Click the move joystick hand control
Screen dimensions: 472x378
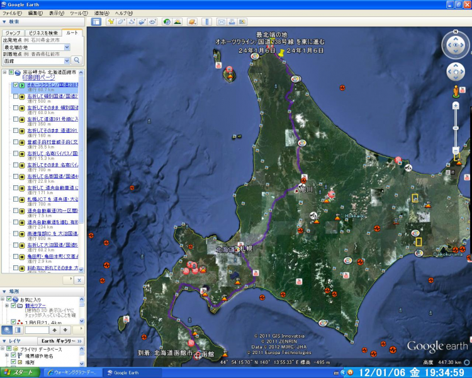pyautogui.click(x=456, y=71)
